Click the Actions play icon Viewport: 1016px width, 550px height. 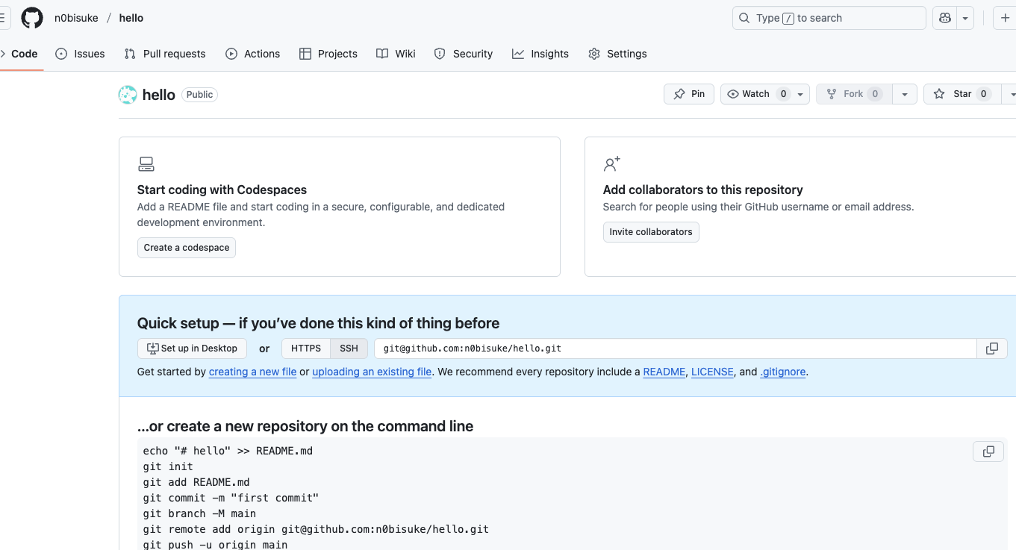point(231,54)
